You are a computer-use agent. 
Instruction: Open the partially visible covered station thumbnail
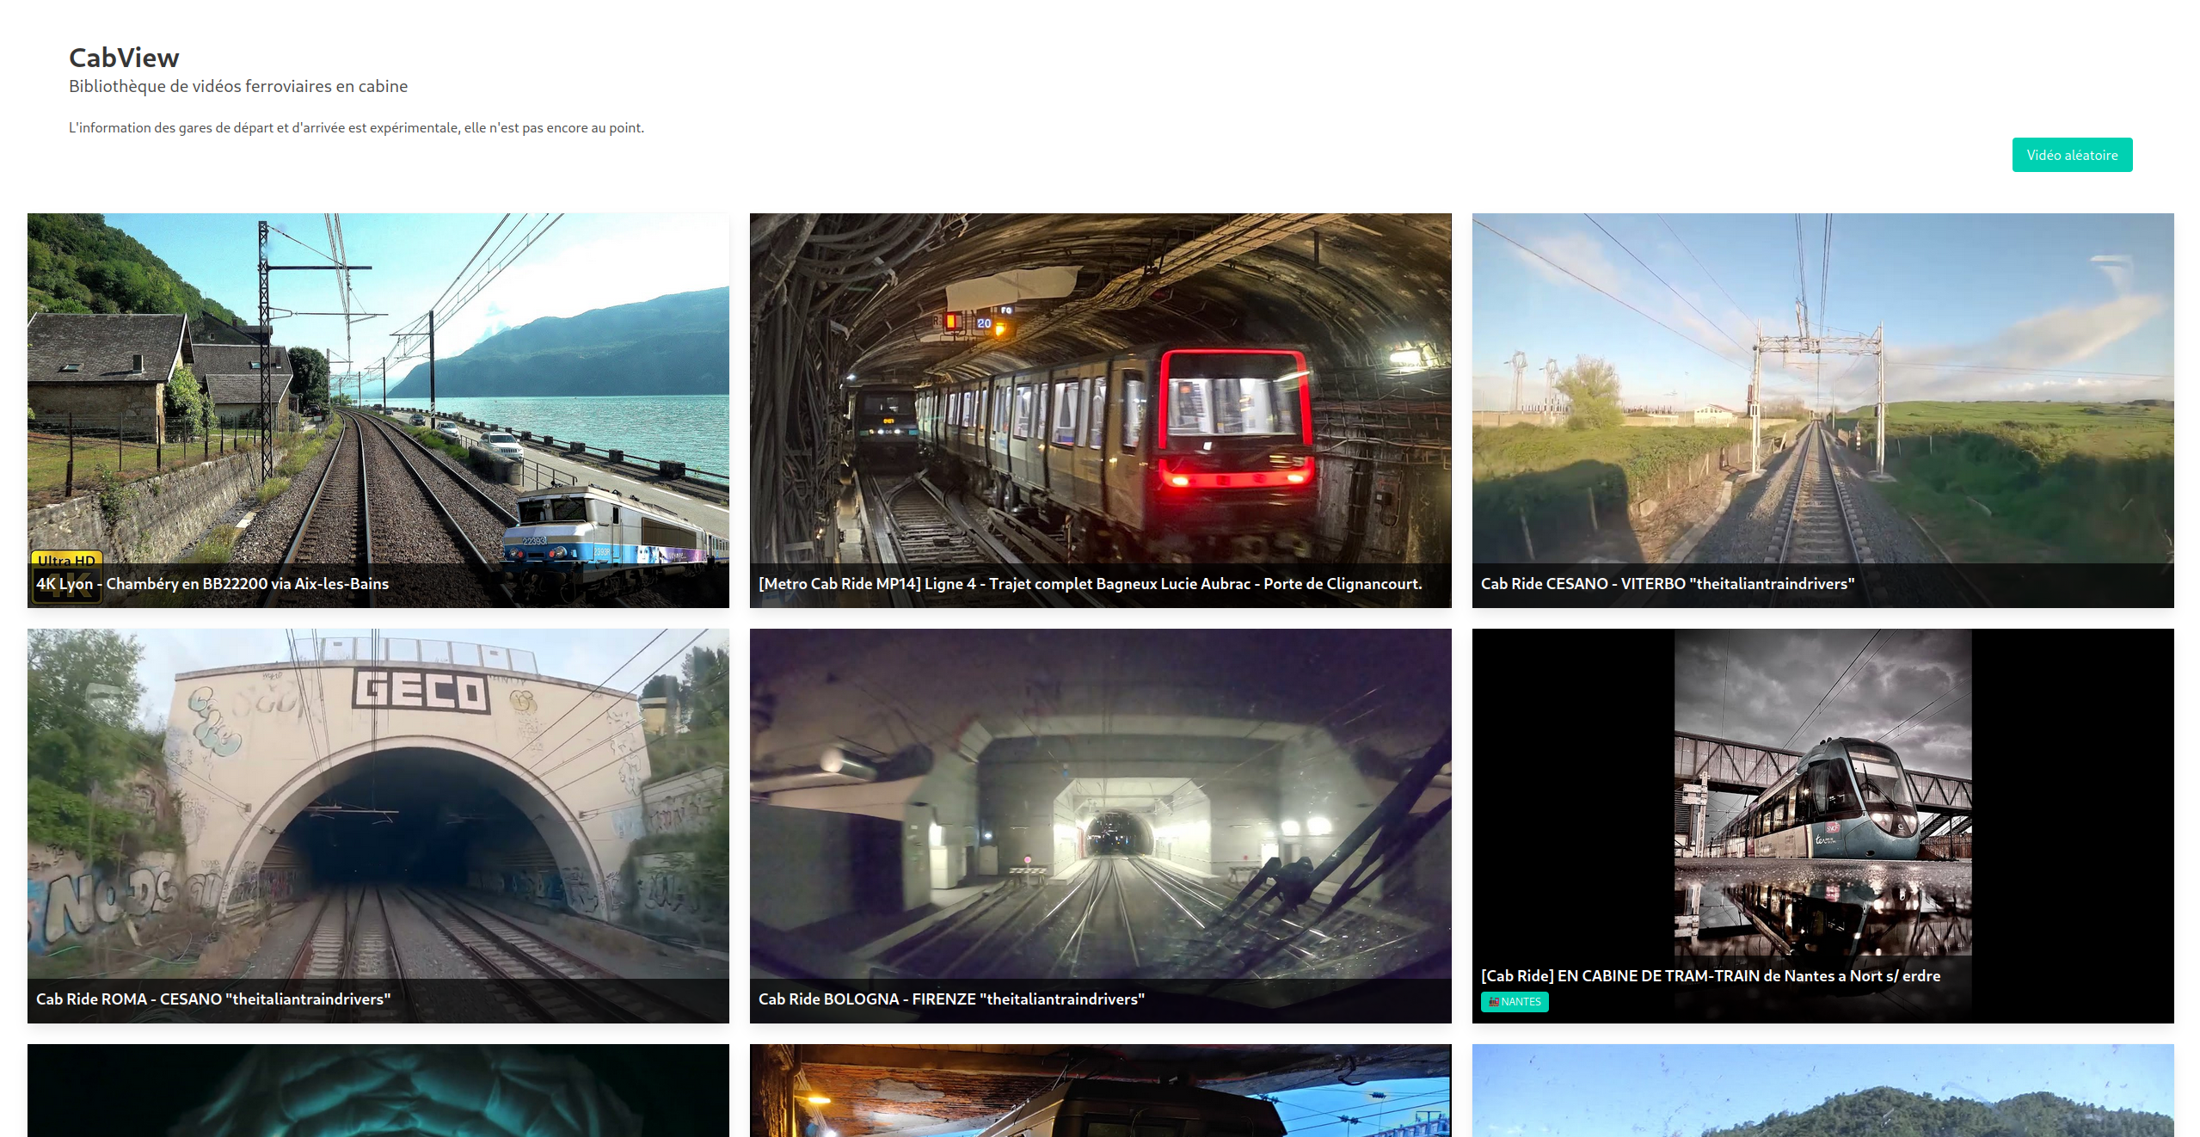[1100, 1091]
